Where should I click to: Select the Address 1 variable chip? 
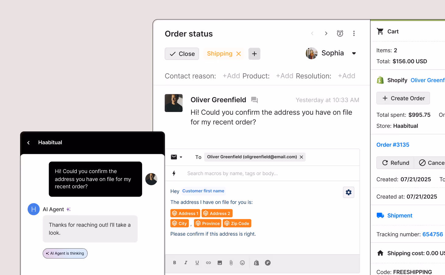[185, 213]
